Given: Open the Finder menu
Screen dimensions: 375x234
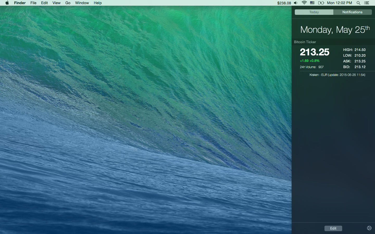Looking at the screenshot, I should click(20, 3).
